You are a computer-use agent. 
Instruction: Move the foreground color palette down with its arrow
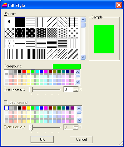(78, 82)
